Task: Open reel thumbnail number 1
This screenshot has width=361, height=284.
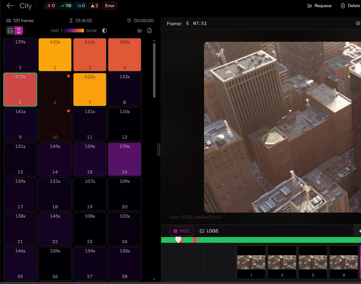Action: click(x=251, y=262)
